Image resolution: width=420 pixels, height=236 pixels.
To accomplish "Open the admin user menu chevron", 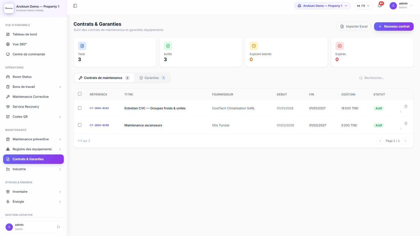I will tap(411, 6).
